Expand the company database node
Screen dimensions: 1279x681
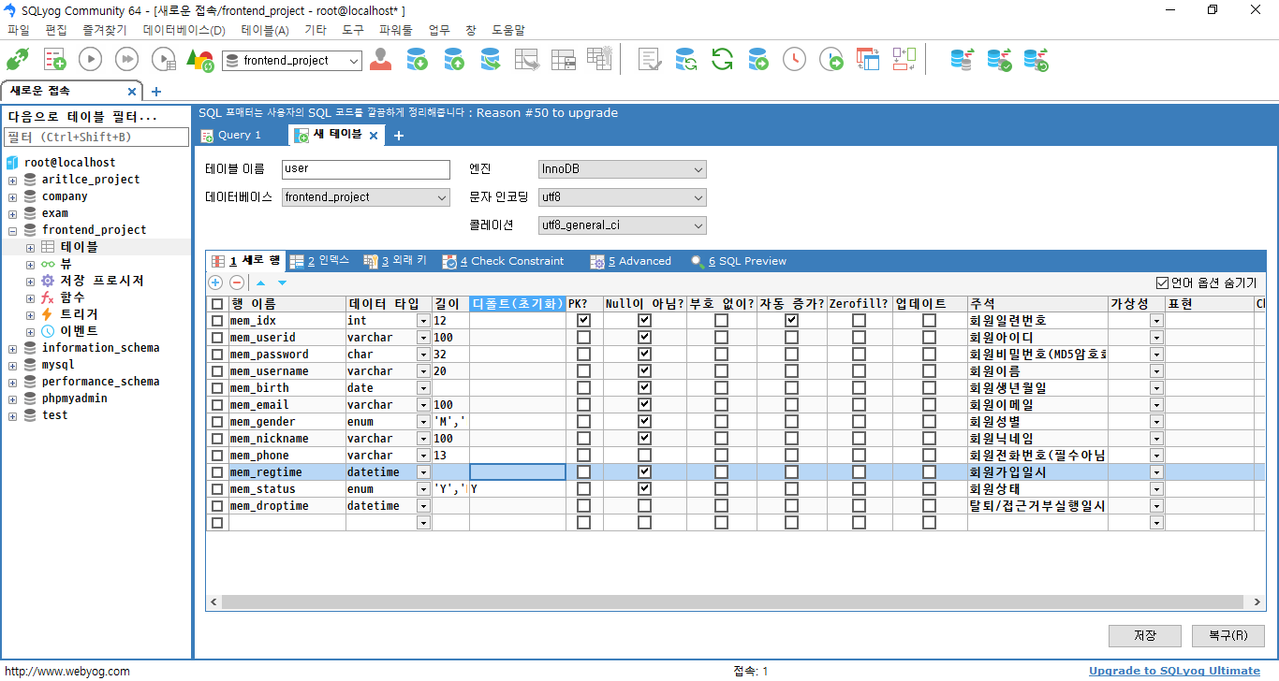coord(13,196)
